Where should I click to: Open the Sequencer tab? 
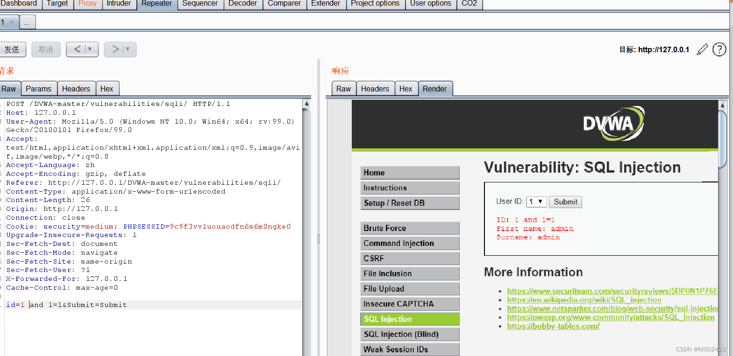[x=200, y=4]
